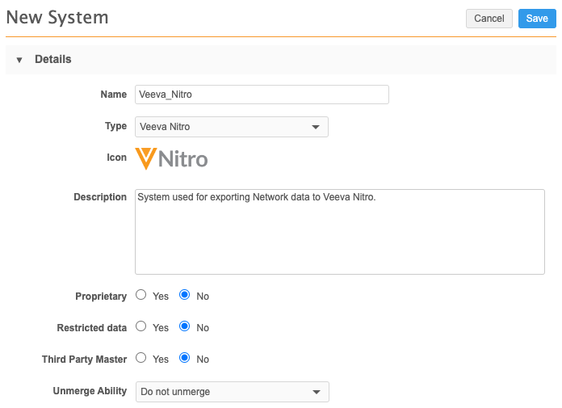Collapse the Details section triangle
562x408 pixels.
[19, 60]
